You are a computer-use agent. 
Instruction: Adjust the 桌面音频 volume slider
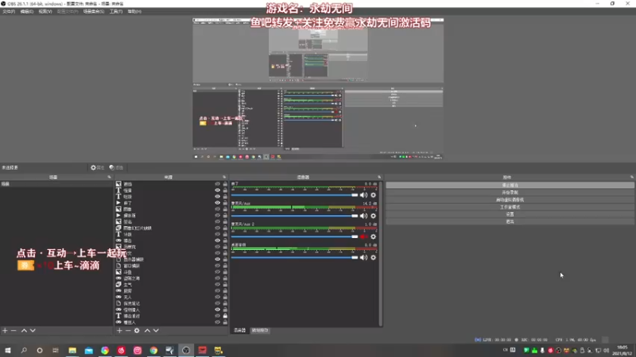coord(294,257)
